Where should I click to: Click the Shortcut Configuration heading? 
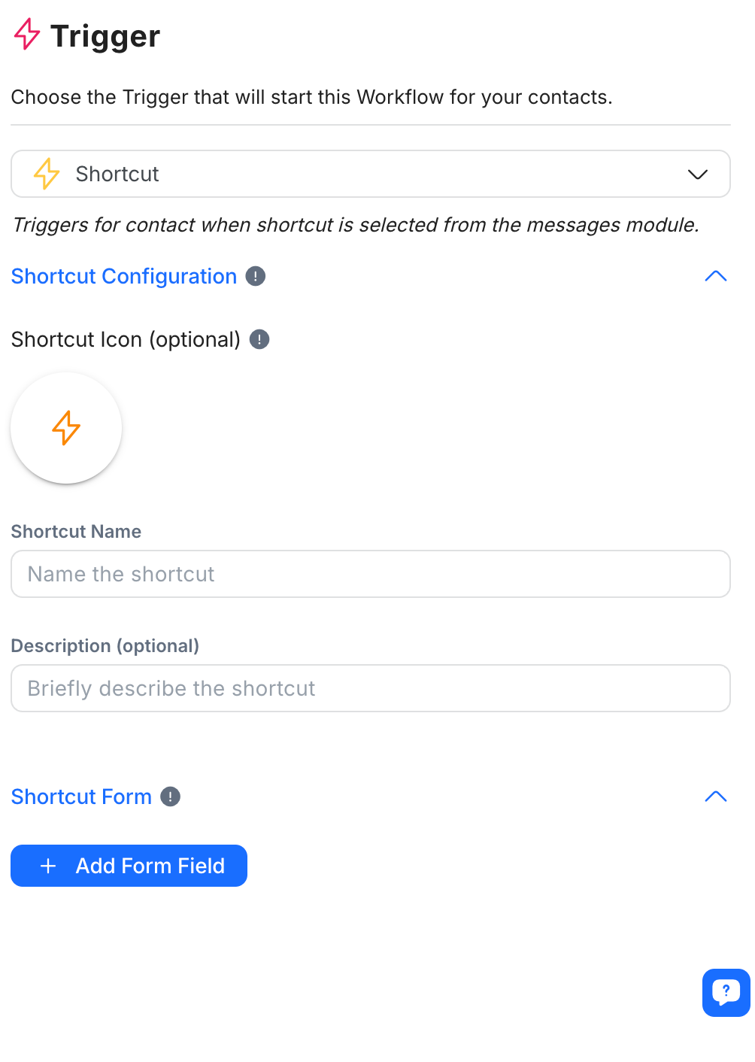[124, 276]
